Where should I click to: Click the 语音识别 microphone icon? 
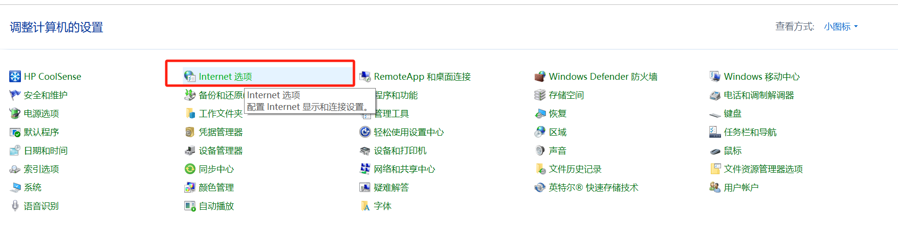click(x=15, y=206)
